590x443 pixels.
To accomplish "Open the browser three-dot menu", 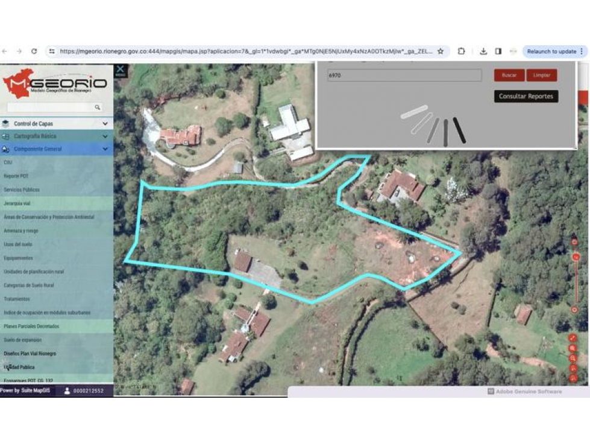I will 582,51.
